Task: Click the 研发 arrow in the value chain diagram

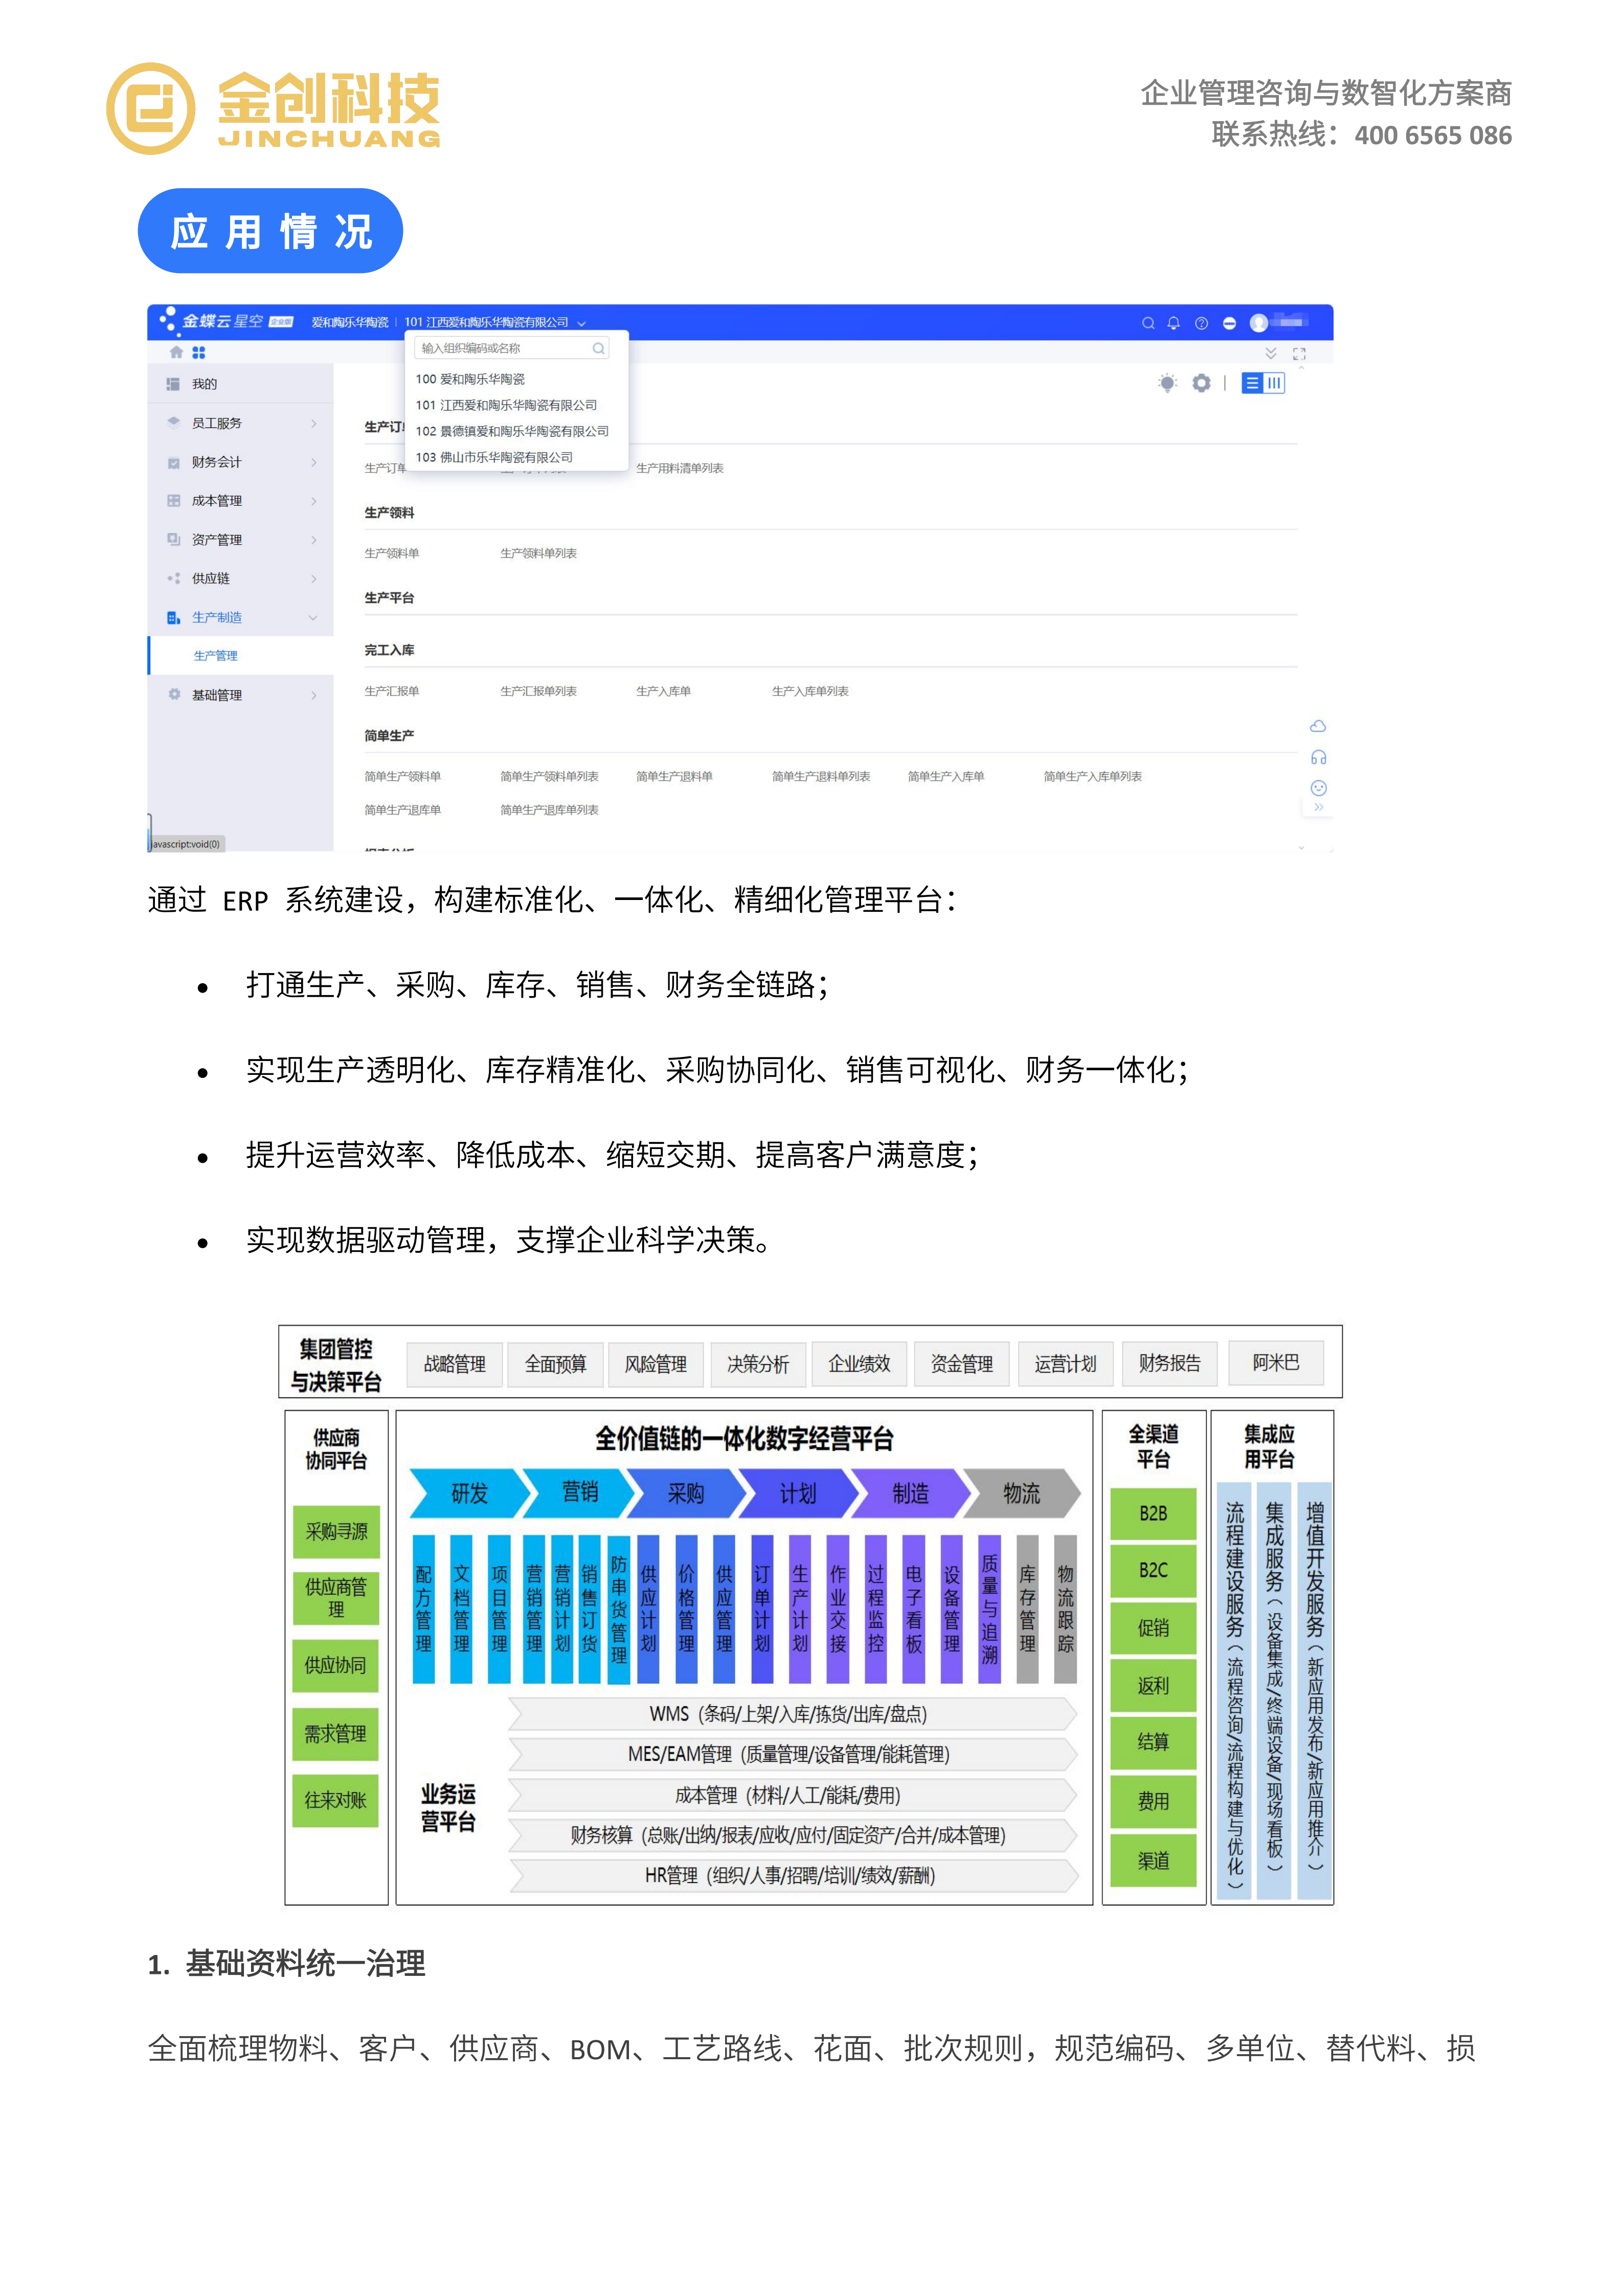Action: click(x=469, y=1493)
